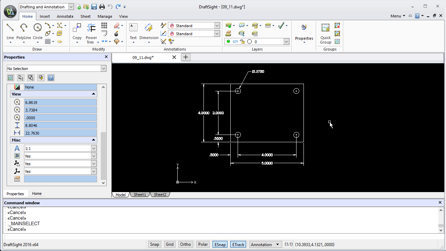Toggle Snap mode in status bar

tap(155, 244)
